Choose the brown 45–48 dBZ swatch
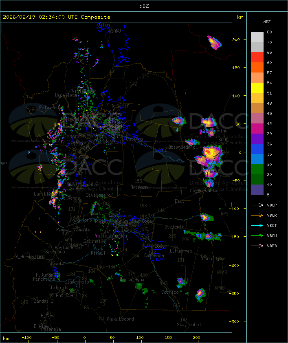Screen dimensions: 288x343 click(257, 108)
